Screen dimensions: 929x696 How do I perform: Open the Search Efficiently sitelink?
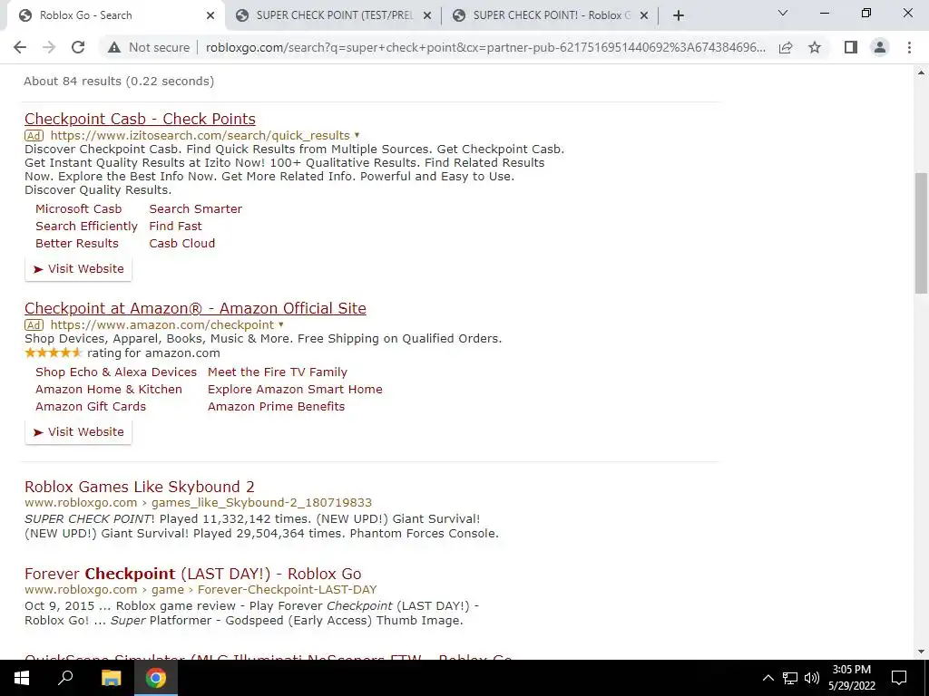86,226
